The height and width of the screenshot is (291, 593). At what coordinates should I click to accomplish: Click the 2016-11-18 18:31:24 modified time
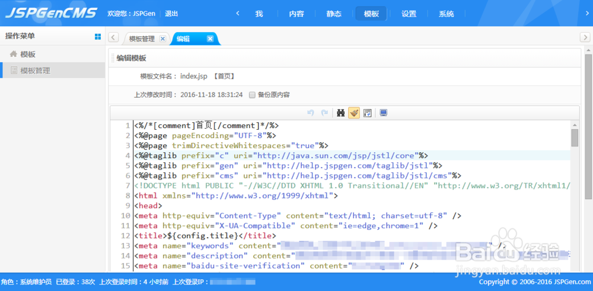(x=212, y=95)
